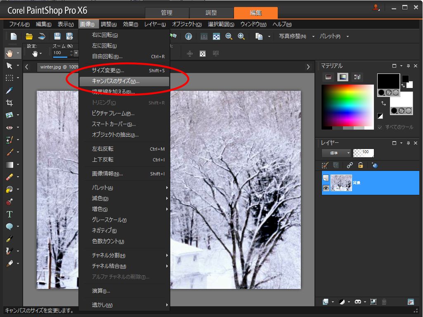Select the Pick arrow tool

click(x=9, y=66)
